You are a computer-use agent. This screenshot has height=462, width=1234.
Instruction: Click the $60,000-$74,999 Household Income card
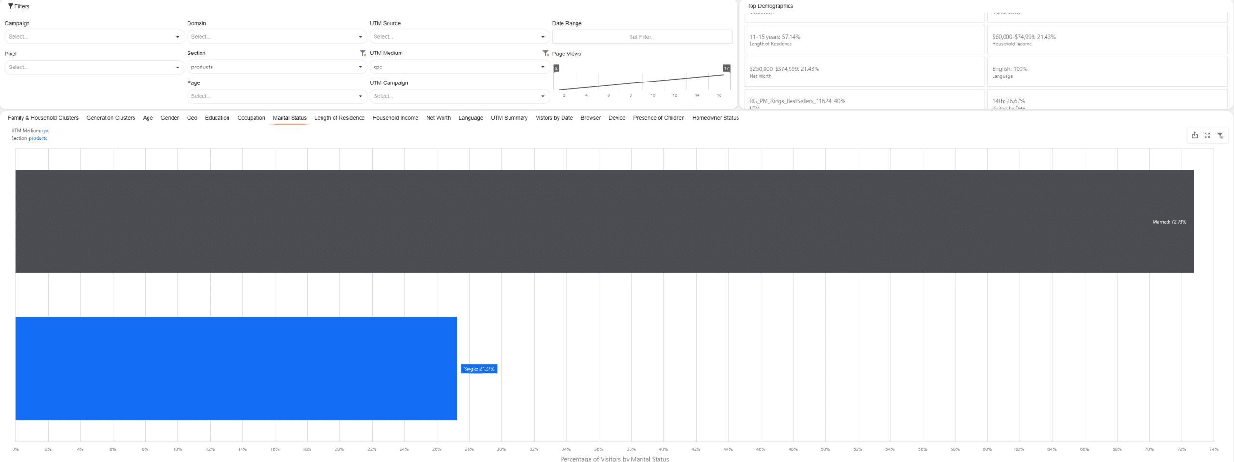point(1107,40)
